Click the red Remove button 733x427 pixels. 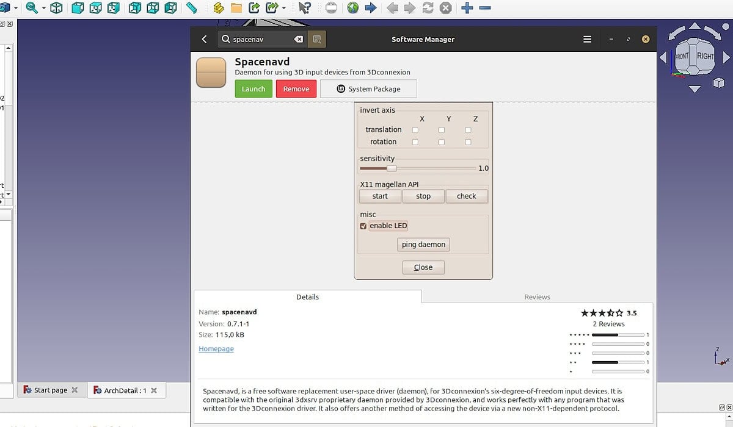296,89
